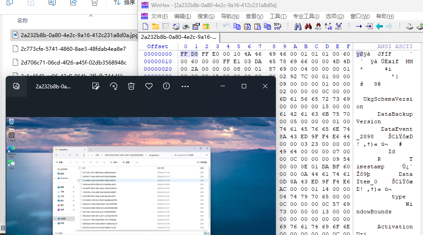Click the Find Hex Values icon
This screenshot has height=235, width=423.
coord(318,27)
